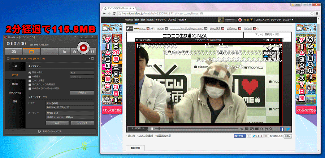Click 詳細設定 button in Bandicam

point(82,93)
